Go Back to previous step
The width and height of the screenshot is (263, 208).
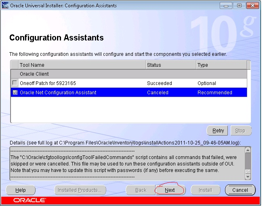[141, 190]
